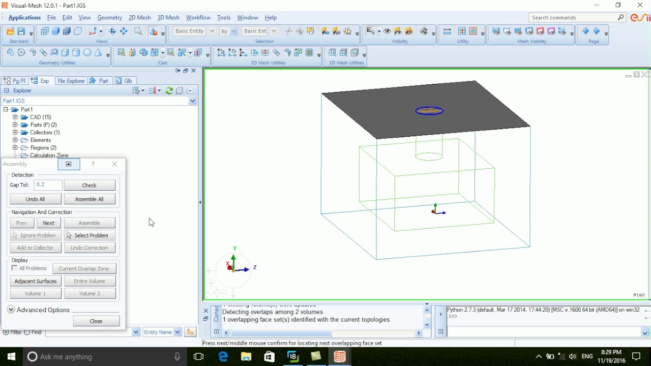Click the Open file folder icon
This screenshot has height=366, width=651.
coord(10,32)
